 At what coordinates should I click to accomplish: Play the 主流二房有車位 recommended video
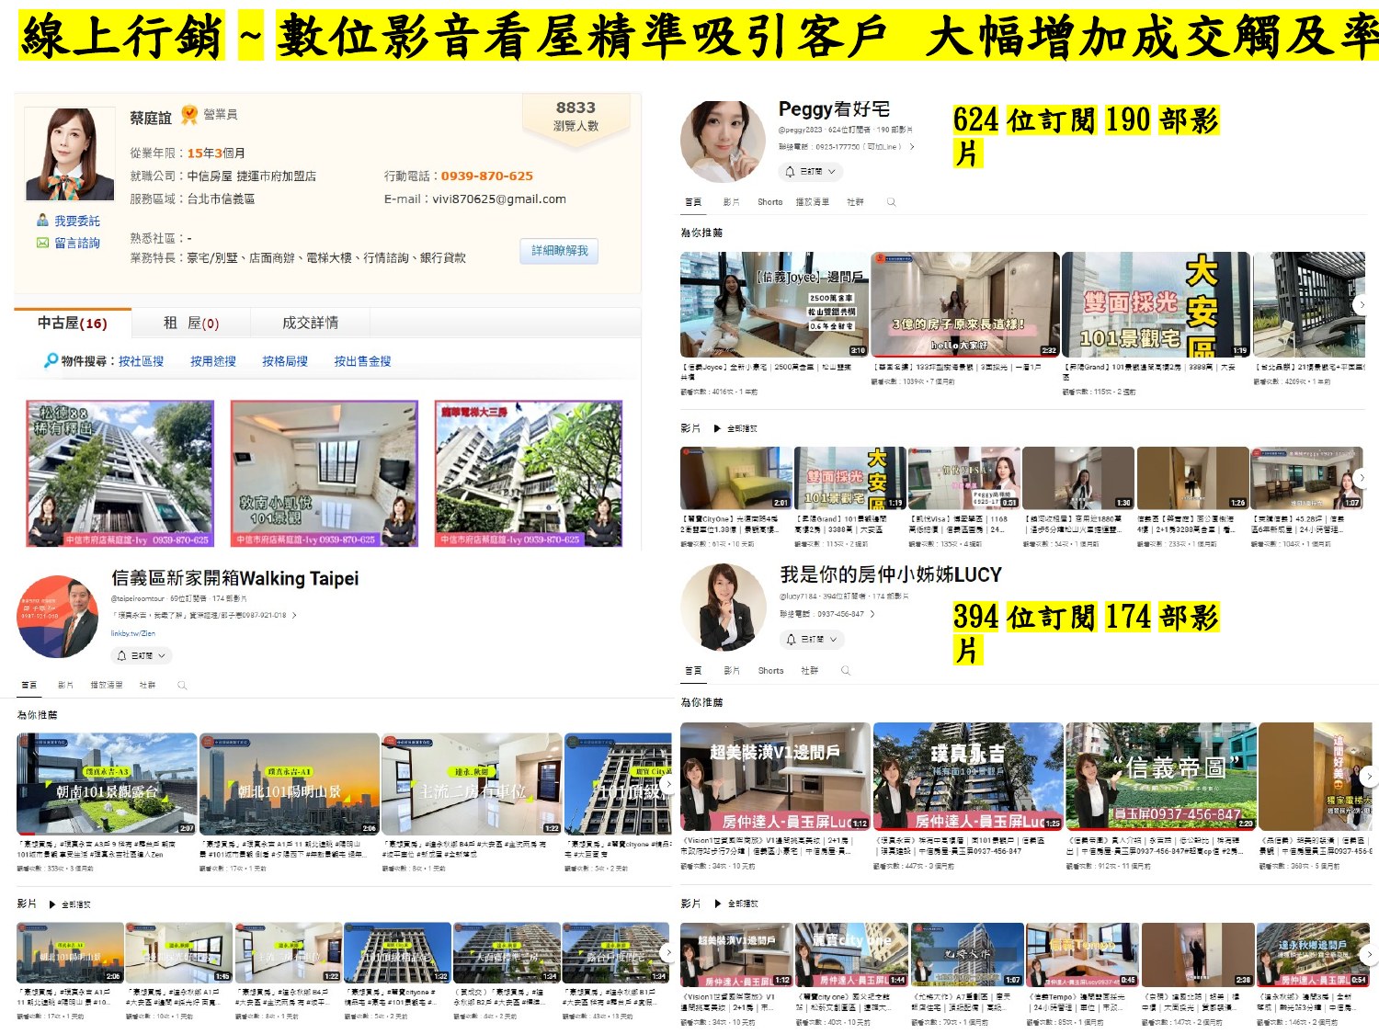[x=472, y=784]
